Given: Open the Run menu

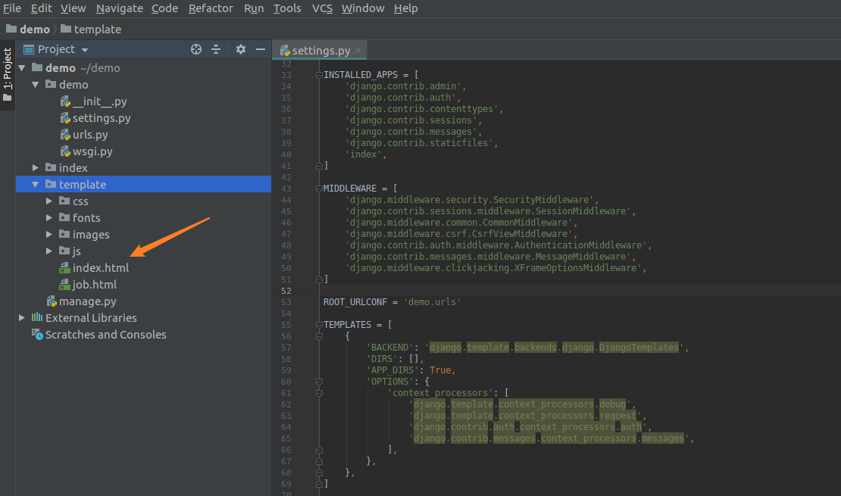Looking at the screenshot, I should click(254, 8).
